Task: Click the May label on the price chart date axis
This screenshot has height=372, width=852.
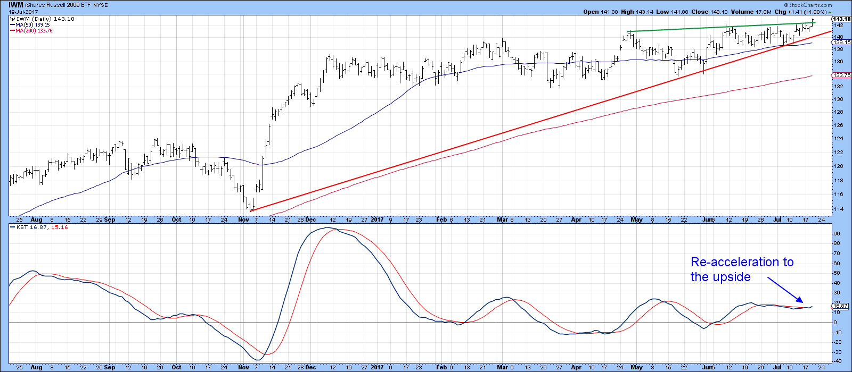Action: (x=637, y=219)
